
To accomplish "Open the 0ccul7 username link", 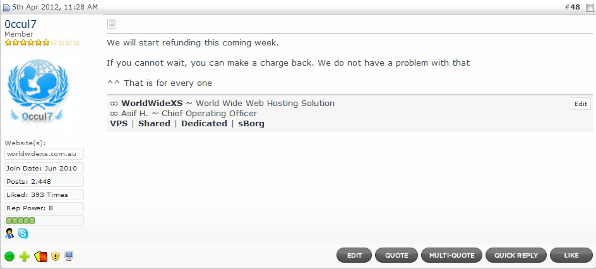I will 21,24.
